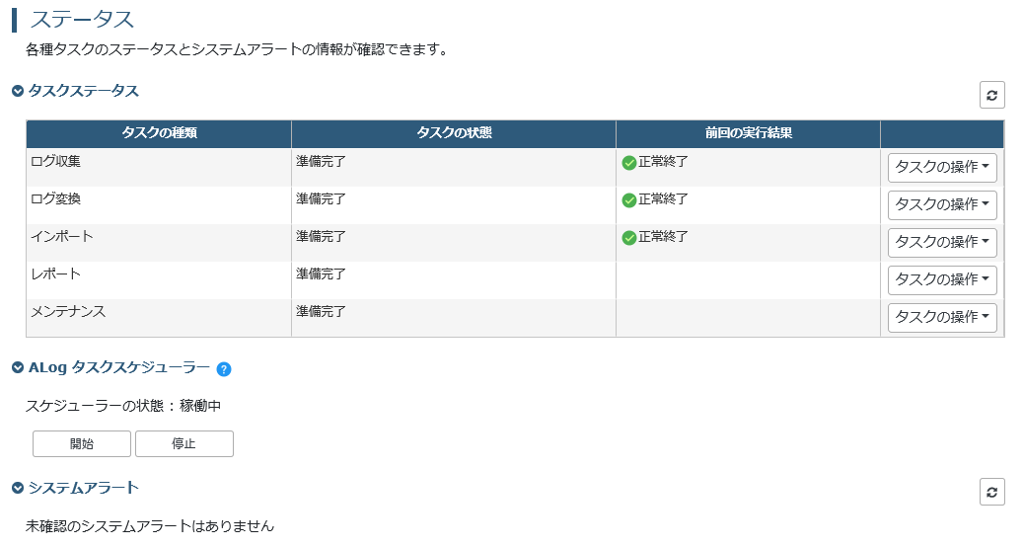Refresh the system alerts section
Viewport: 1023px width, 547px height.
[991, 492]
